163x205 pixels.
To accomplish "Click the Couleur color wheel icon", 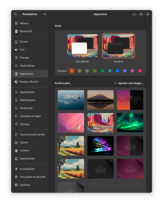I will tap(16, 151).
